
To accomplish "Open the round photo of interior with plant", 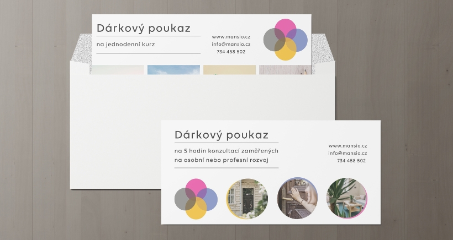I will pyautogui.click(x=347, y=198).
